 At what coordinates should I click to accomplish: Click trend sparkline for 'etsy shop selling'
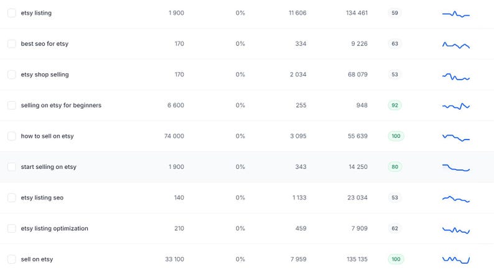click(x=456, y=77)
